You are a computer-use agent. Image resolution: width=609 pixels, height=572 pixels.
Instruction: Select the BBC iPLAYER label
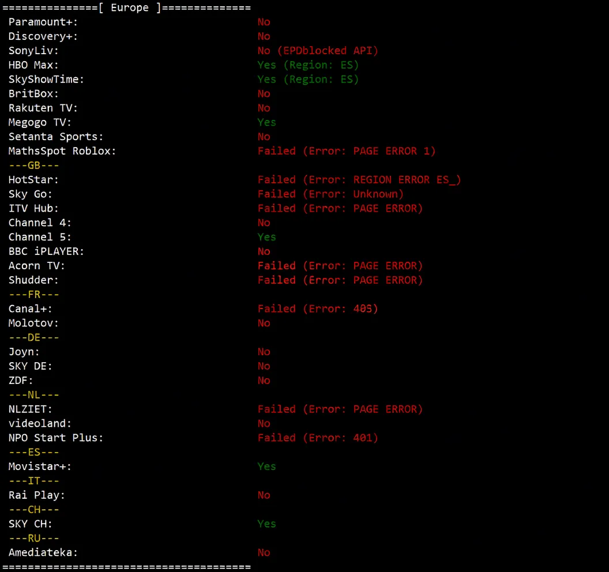46,251
